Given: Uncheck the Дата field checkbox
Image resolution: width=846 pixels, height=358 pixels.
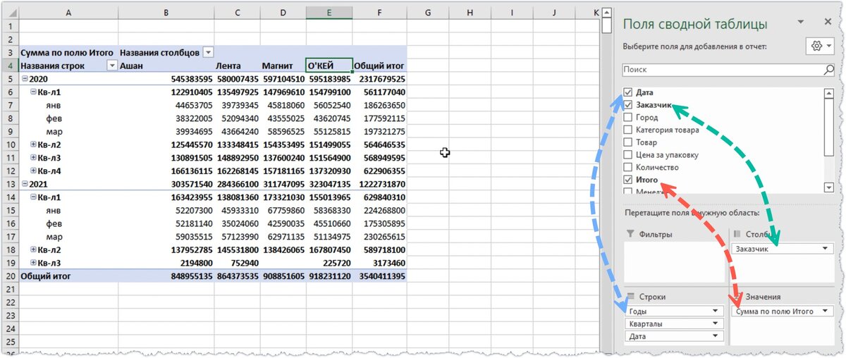Looking at the screenshot, I should click(x=628, y=92).
